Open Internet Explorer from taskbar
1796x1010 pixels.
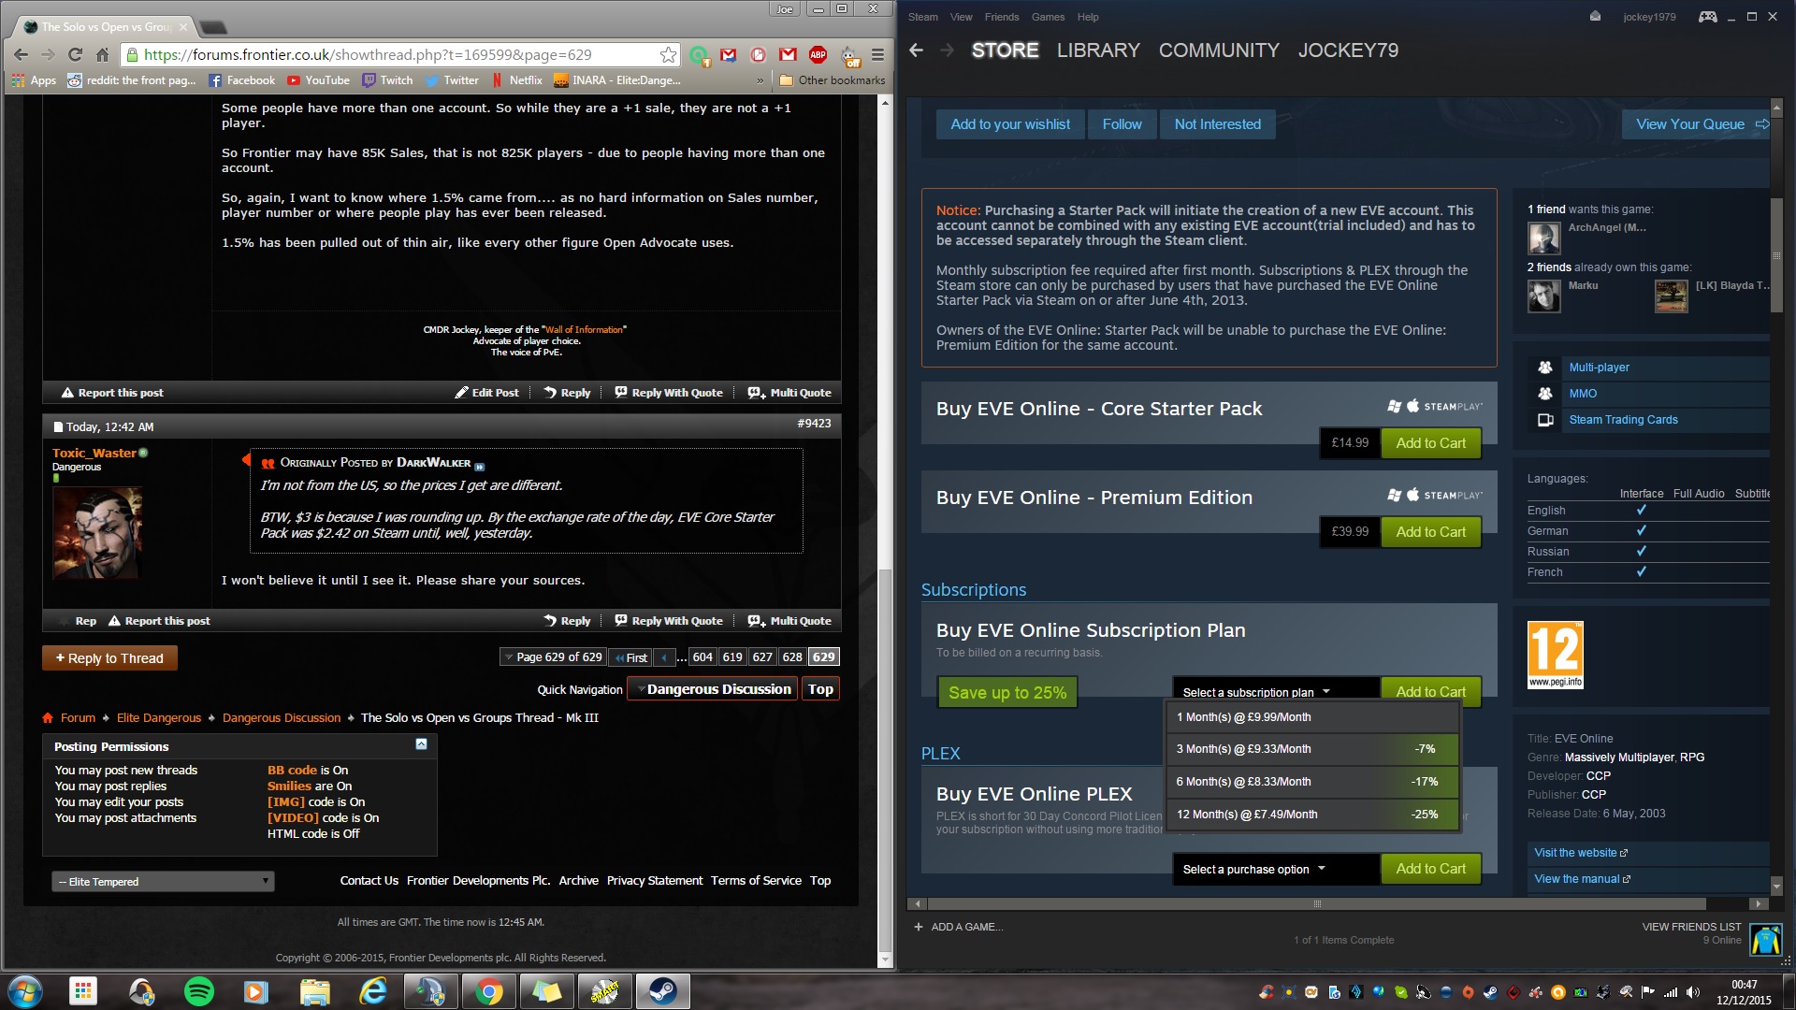point(373,991)
